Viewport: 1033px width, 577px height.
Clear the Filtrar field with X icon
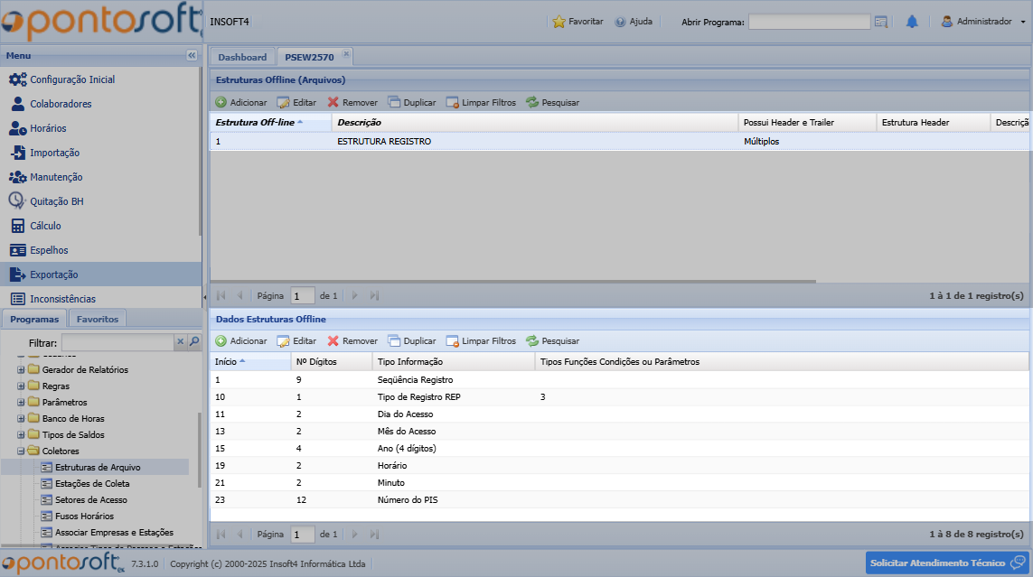180,342
